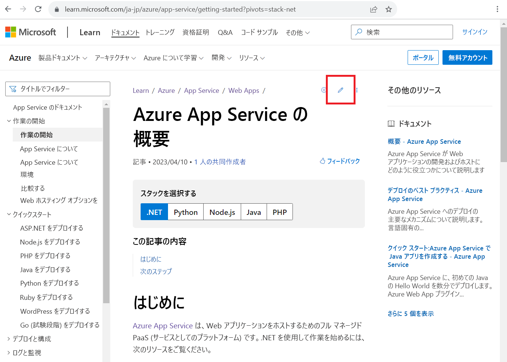Open 概要 - Azure App Service resource link
The image size is (507, 362).
pyautogui.click(x=424, y=142)
